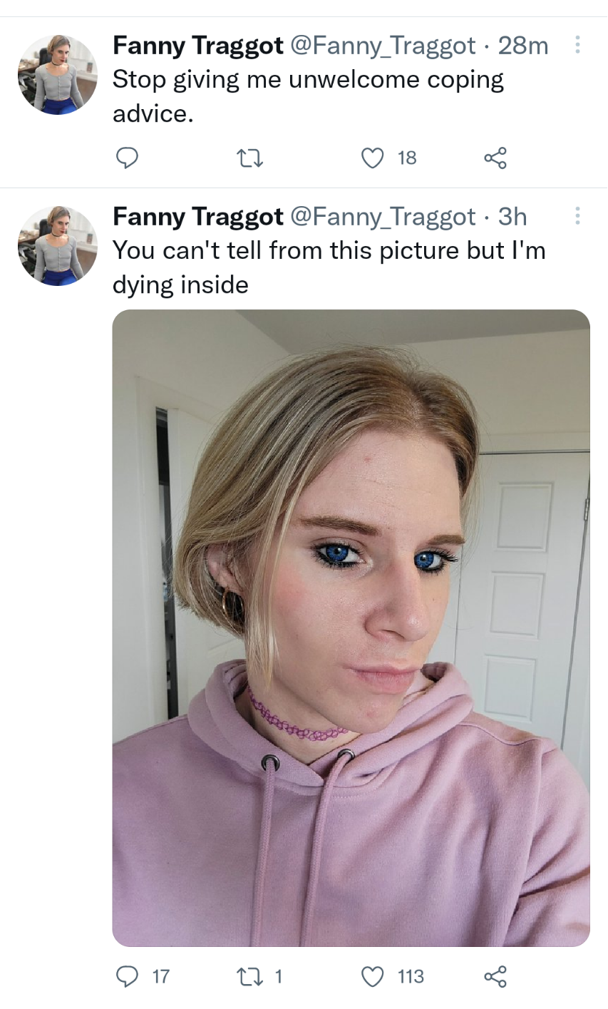Open more options on the 28m tweet

point(577,45)
